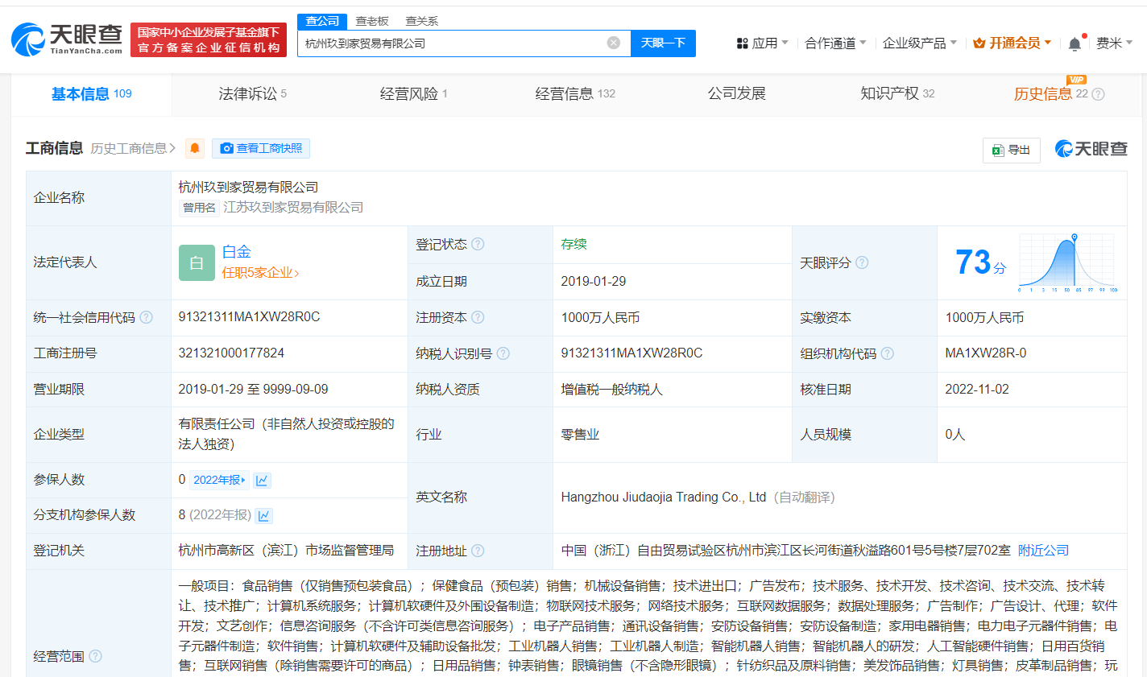Click help icon beside 注册资本

(478, 317)
